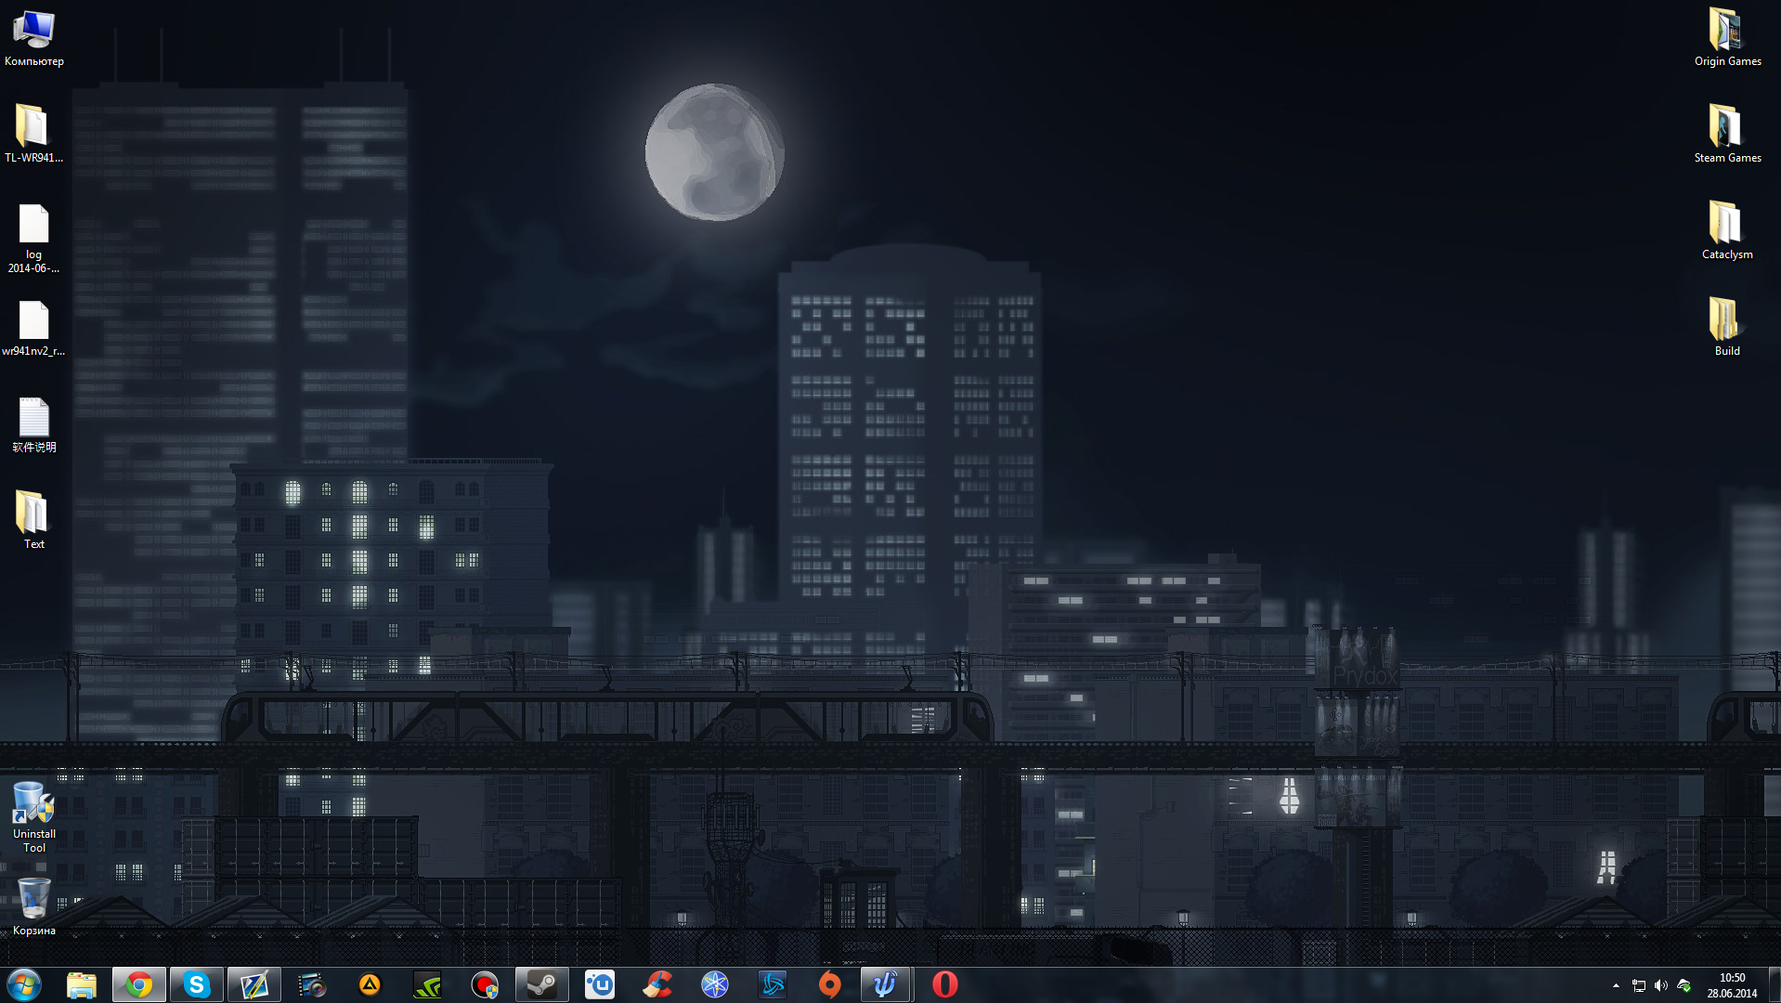This screenshot has width=1781, height=1003.
Task: Open Nvidia GeForce Experience taskbar icon
Action: pos(427,984)
